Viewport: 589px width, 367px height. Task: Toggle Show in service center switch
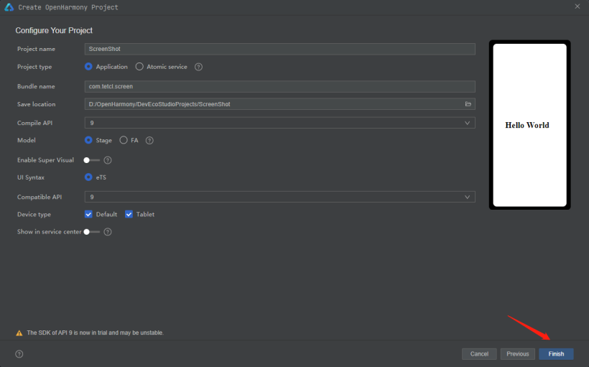(91, 232)
